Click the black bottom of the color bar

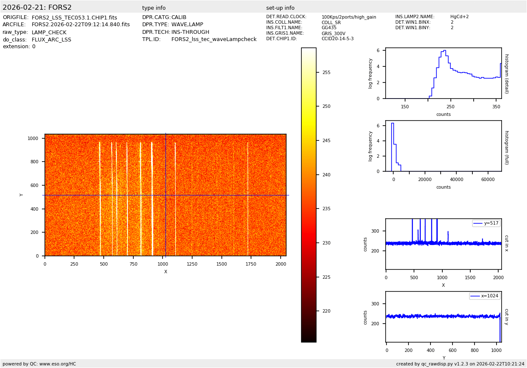coord(309,338)
